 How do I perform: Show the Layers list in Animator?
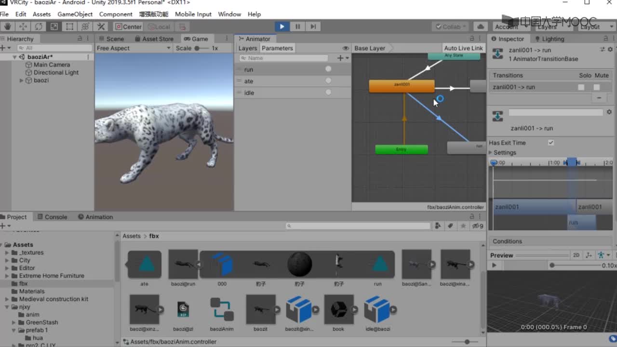(x=248, y=48)
